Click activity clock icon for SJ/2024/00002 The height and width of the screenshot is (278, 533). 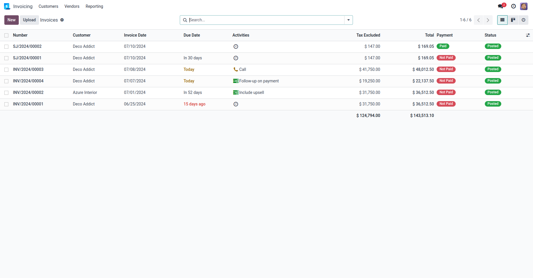[x=236, y=46]
